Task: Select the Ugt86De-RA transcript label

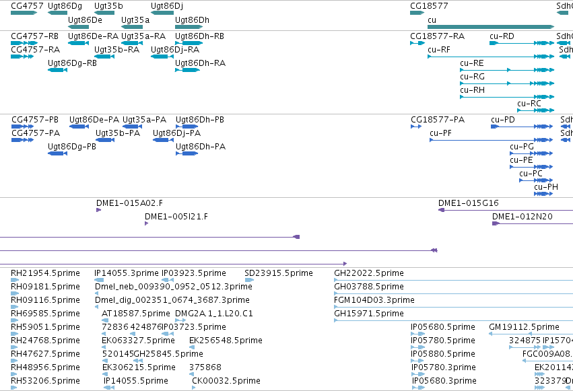Action: (x=93, y=36)
